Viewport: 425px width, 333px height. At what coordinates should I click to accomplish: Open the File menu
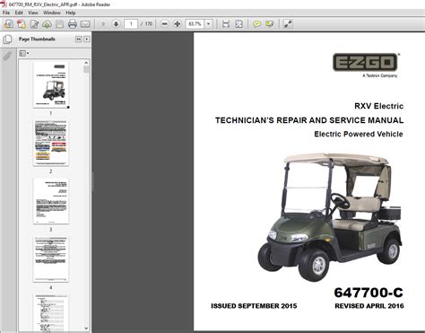pos(6,13)
